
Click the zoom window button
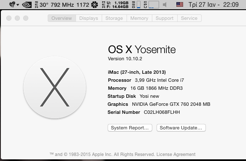click(x=26, y=18)
